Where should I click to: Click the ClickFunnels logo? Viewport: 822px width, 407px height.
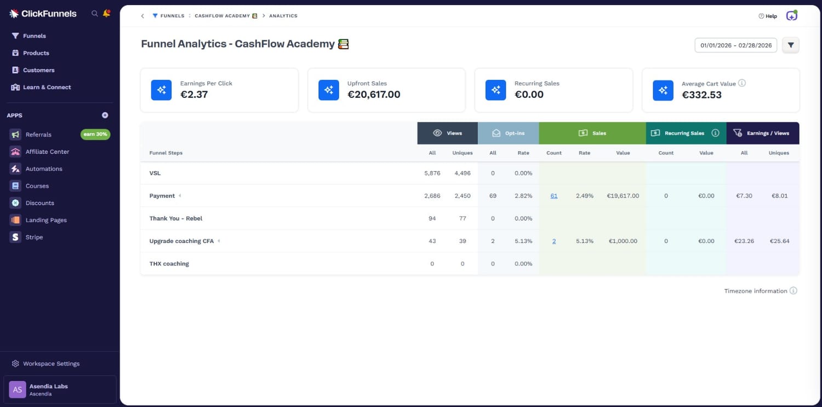43,14
